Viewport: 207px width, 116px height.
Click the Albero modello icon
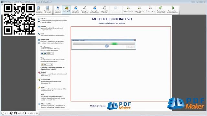(39, 104)
